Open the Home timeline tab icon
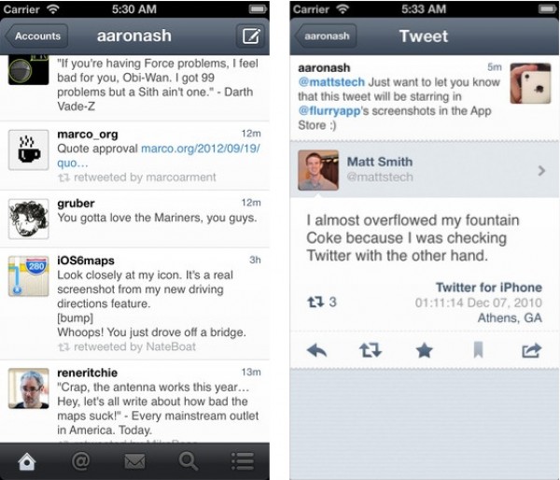Image resolution: width=560 pixels, height=480 pixels. 27,461
